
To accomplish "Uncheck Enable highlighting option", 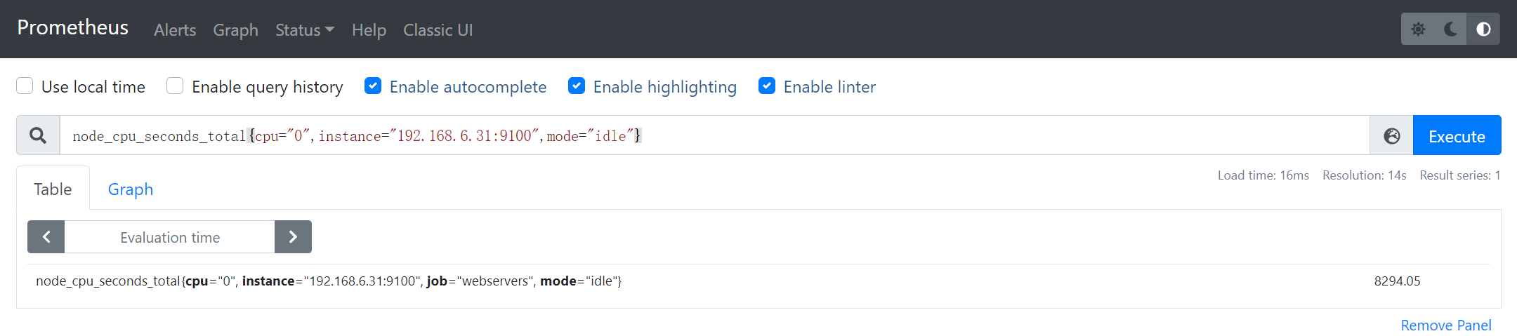I will pyautogui.click(x=577, y=86).
